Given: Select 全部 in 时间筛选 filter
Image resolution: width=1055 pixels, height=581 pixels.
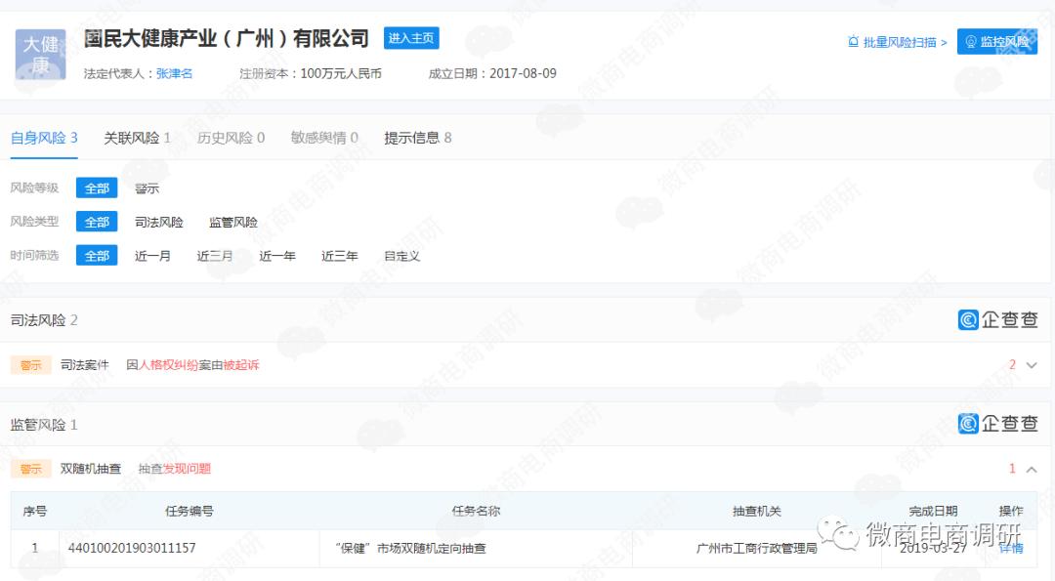Looking at the screenshot, I should pos(97,256).
